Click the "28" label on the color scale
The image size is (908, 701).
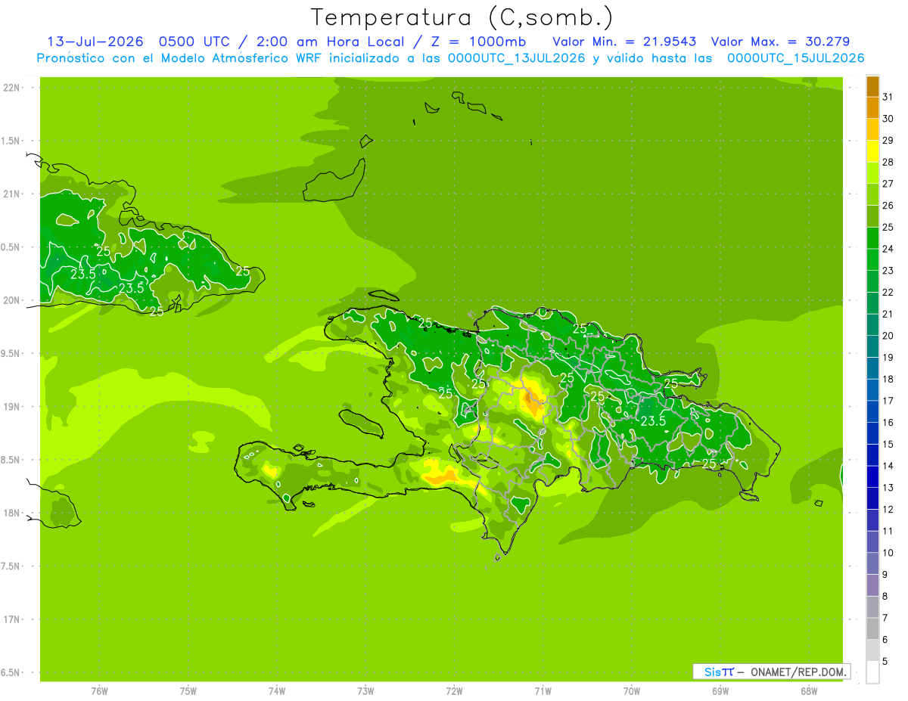click(x=888, y=162)
